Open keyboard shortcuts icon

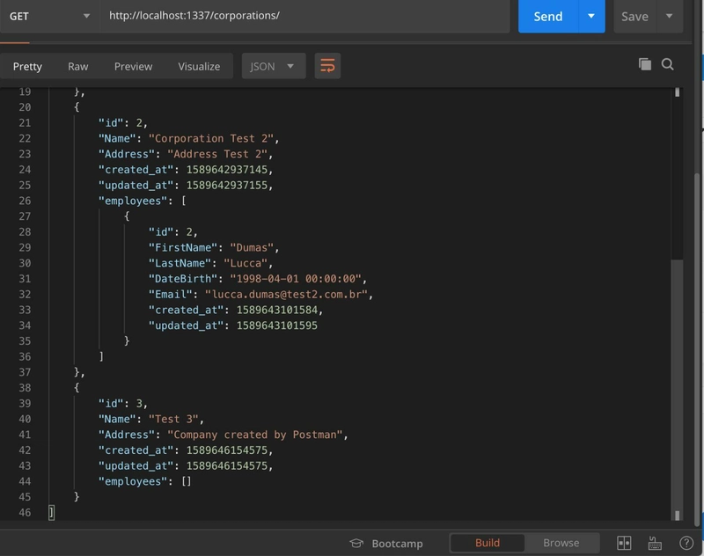tap(655, 543)
